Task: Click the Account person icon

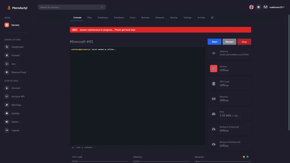Action: pyautogui.click(x=7, y=88)
